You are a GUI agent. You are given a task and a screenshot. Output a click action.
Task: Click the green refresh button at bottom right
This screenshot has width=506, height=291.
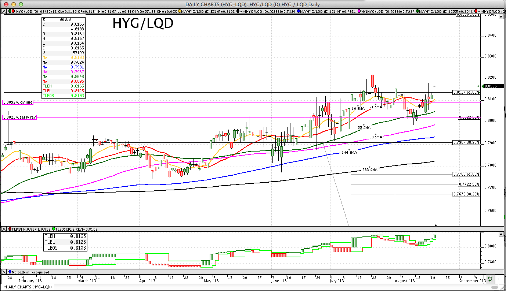pos(490,279)
